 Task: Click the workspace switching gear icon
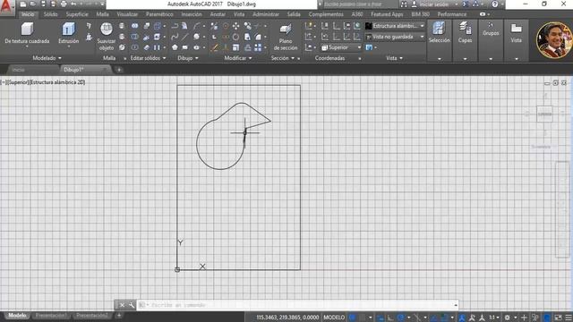[x=507, y=318]
